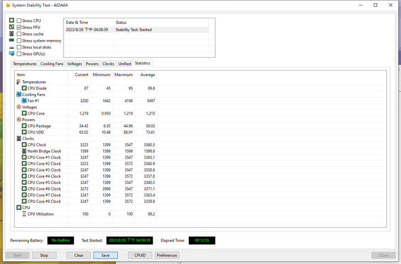Image resolution: width=401 pixels, height=264 pixels.
Task: Tick the Stress system memory checkbox
Action: 19,41
